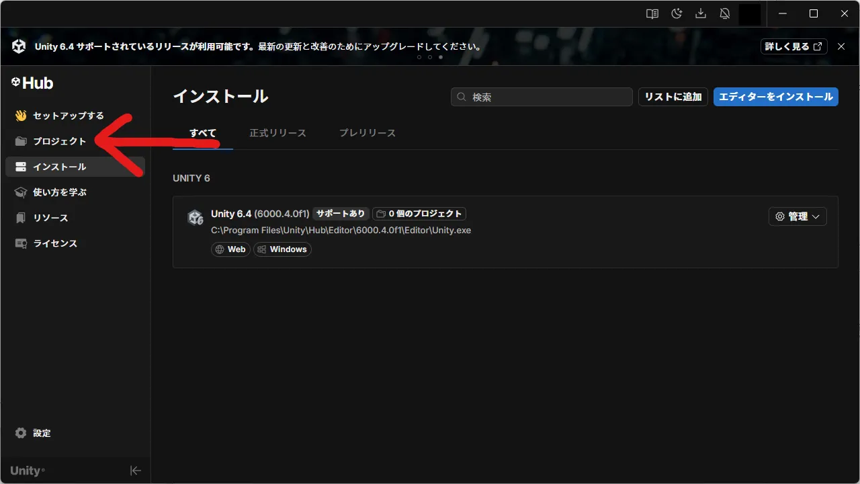Open downloads with the download arrow icon
Viewport: 860px width, 484px height.
tap(700, 13)
